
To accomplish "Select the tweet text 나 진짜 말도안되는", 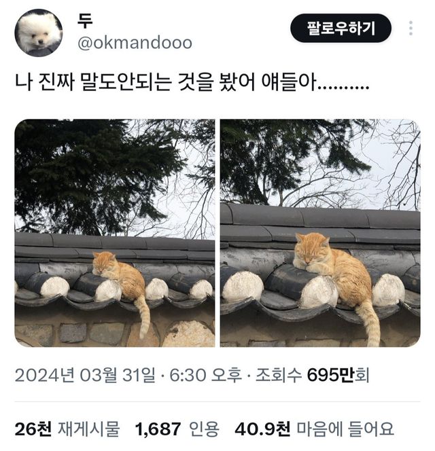I will coord(93,83).
